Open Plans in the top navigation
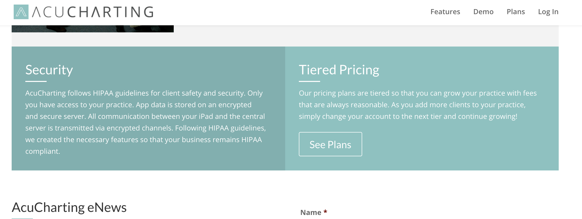 click(516, 12)
